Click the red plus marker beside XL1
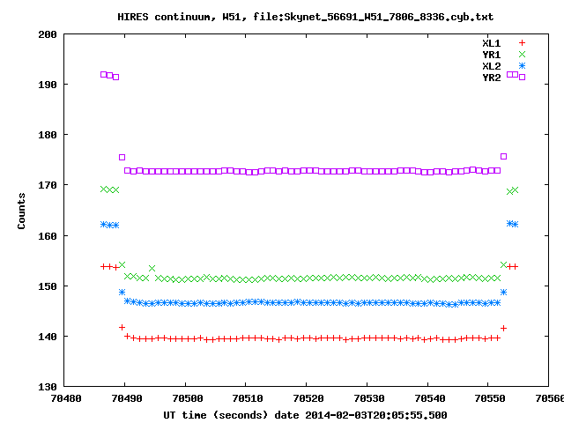The image size is (564, 423). 522,43
